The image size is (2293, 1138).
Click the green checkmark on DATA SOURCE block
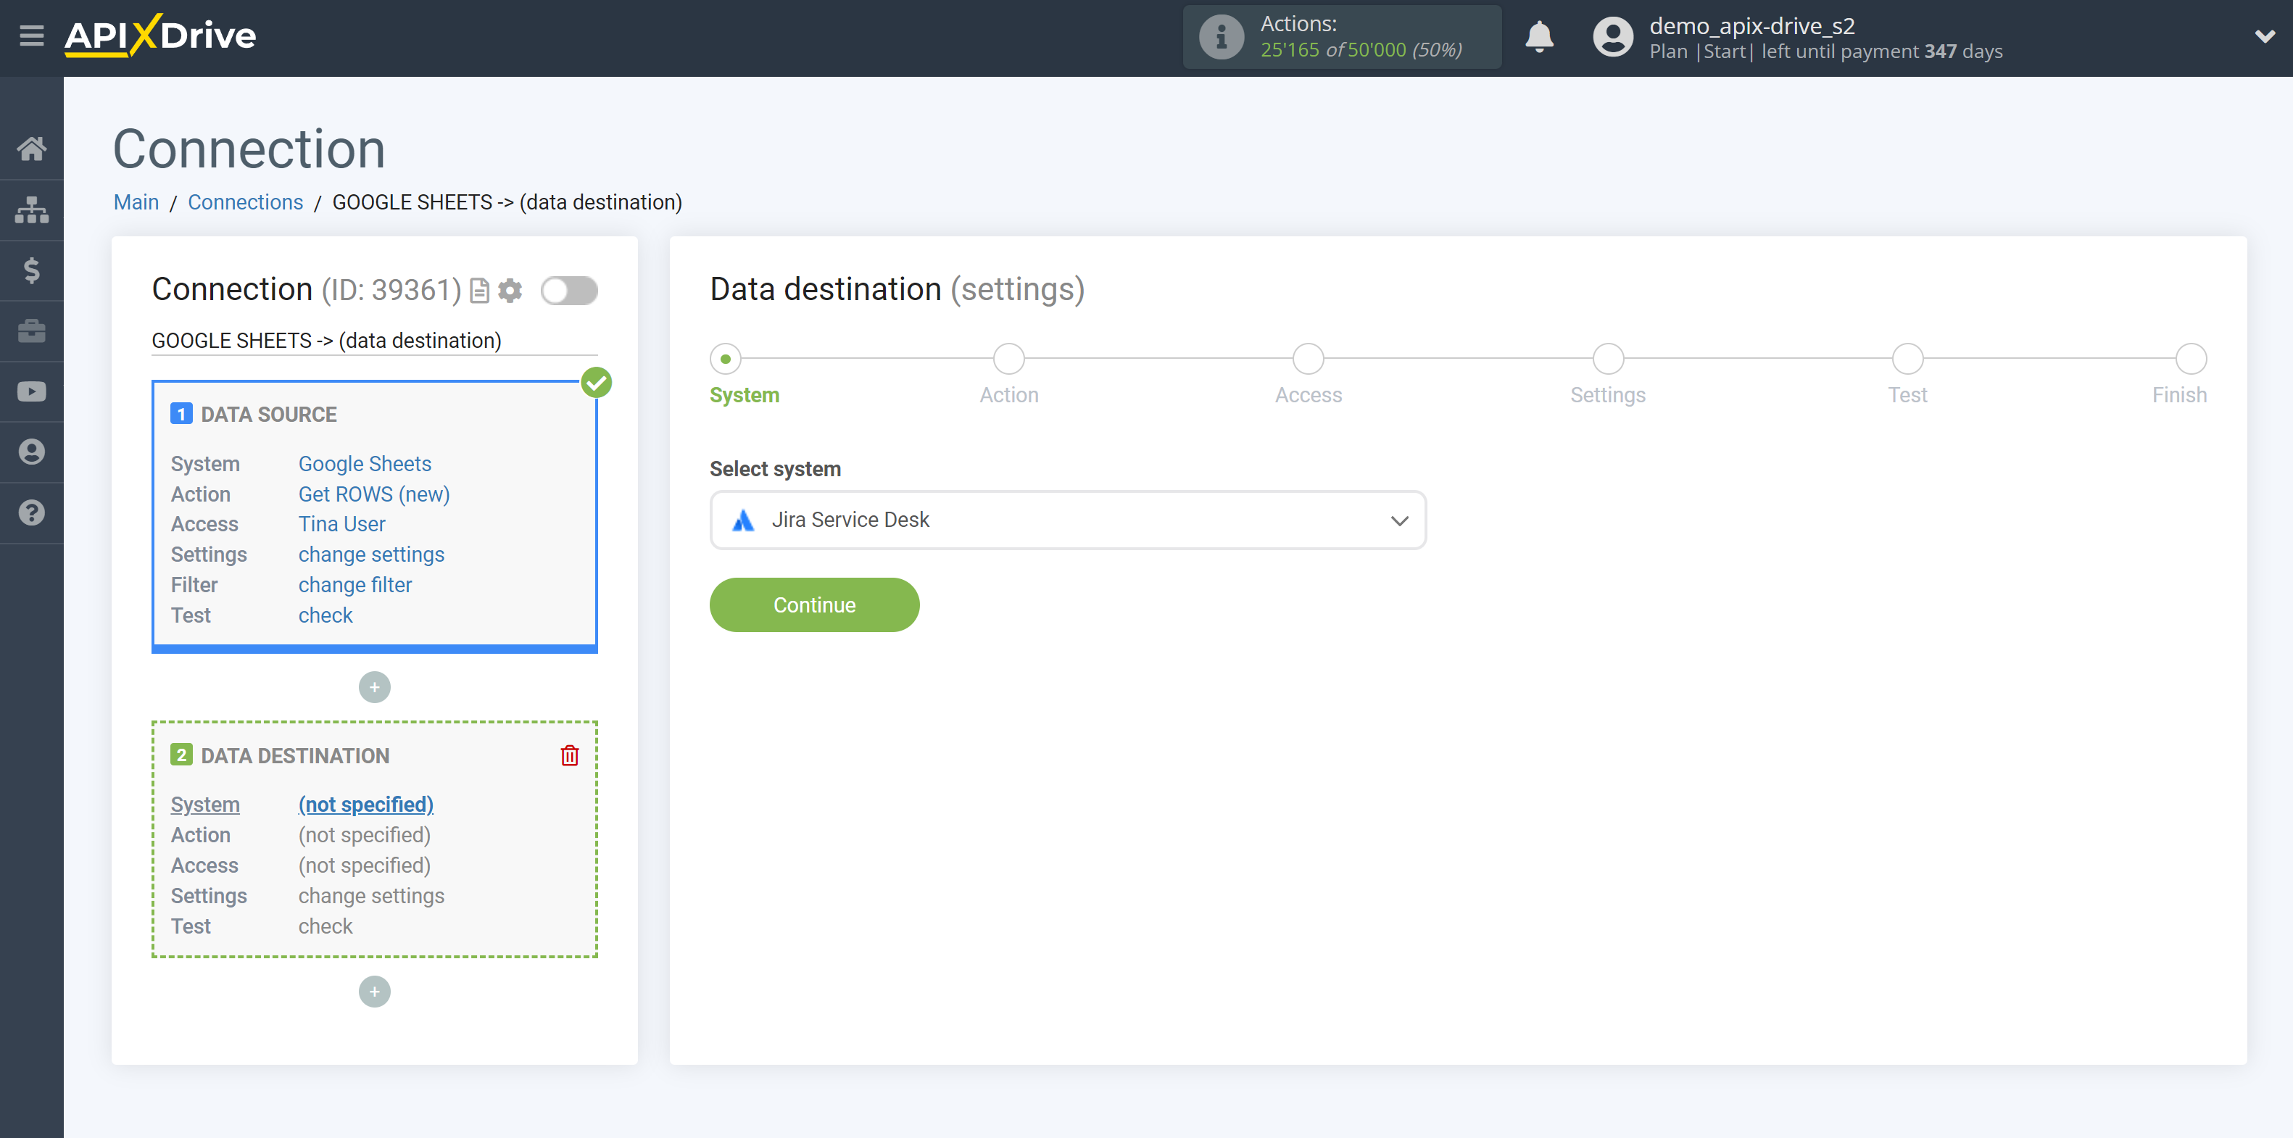(x=595, y=383)
